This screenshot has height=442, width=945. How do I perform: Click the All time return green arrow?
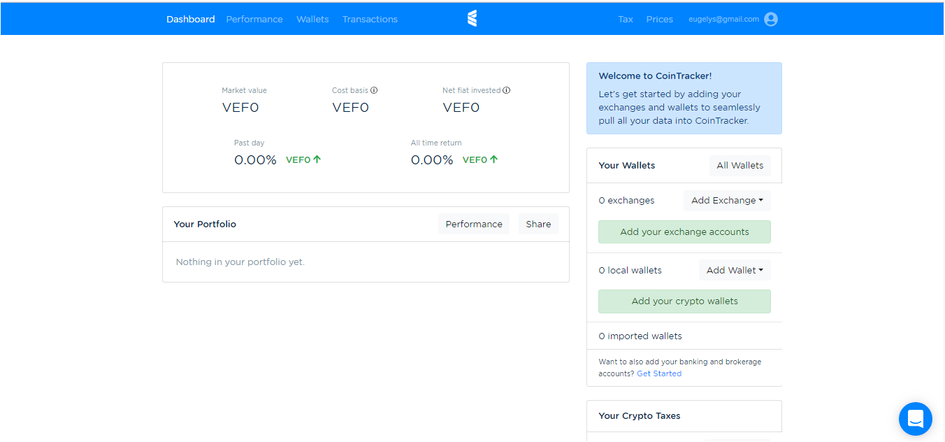494,159
